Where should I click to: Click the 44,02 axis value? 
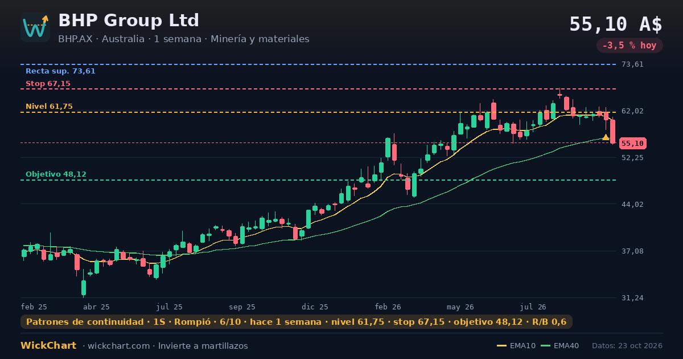(x=633, y=205)
